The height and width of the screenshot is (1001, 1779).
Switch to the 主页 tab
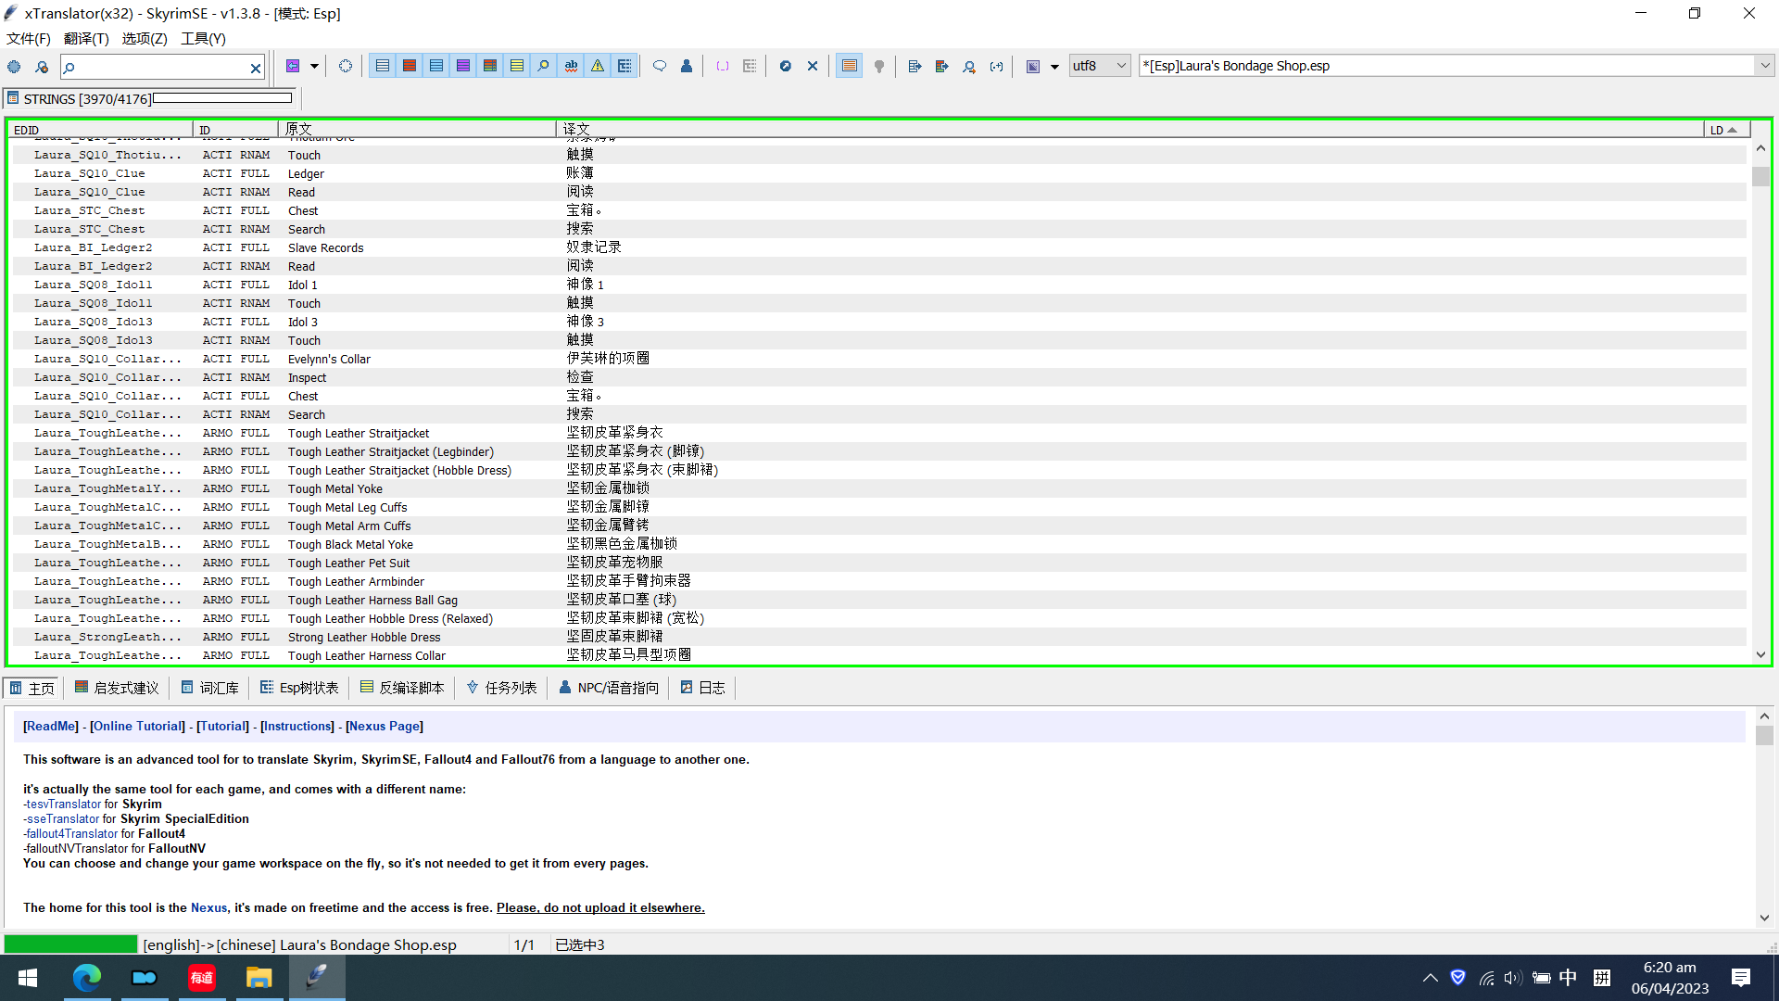point(32,688)
